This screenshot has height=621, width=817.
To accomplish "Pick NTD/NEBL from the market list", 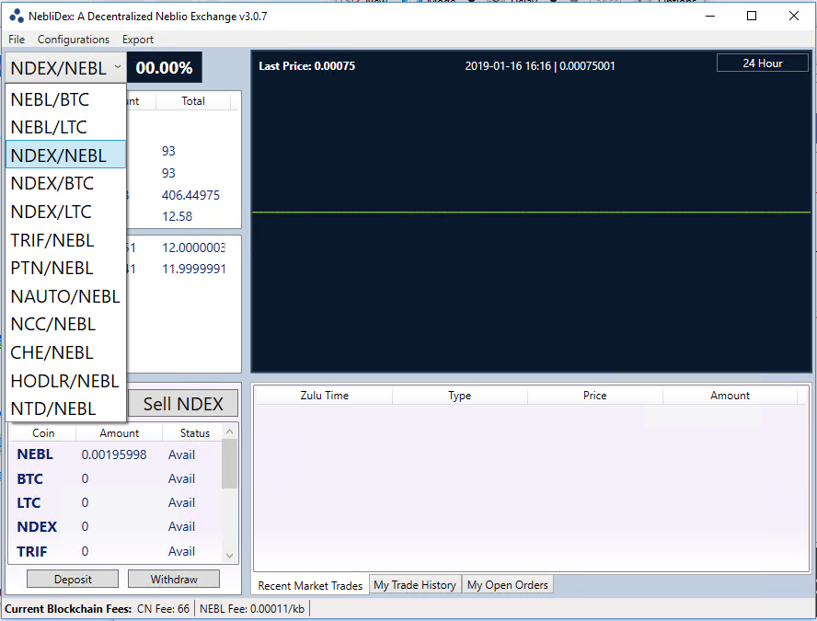I will pyautogui.click(x=65, y=408).
